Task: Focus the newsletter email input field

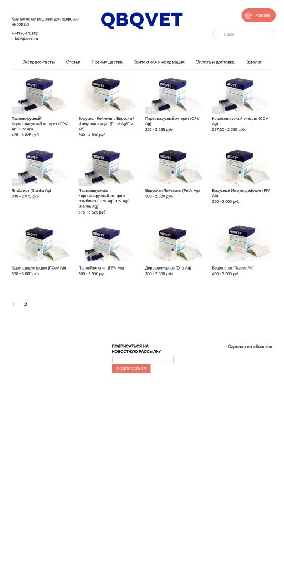Action: (143, 359)
